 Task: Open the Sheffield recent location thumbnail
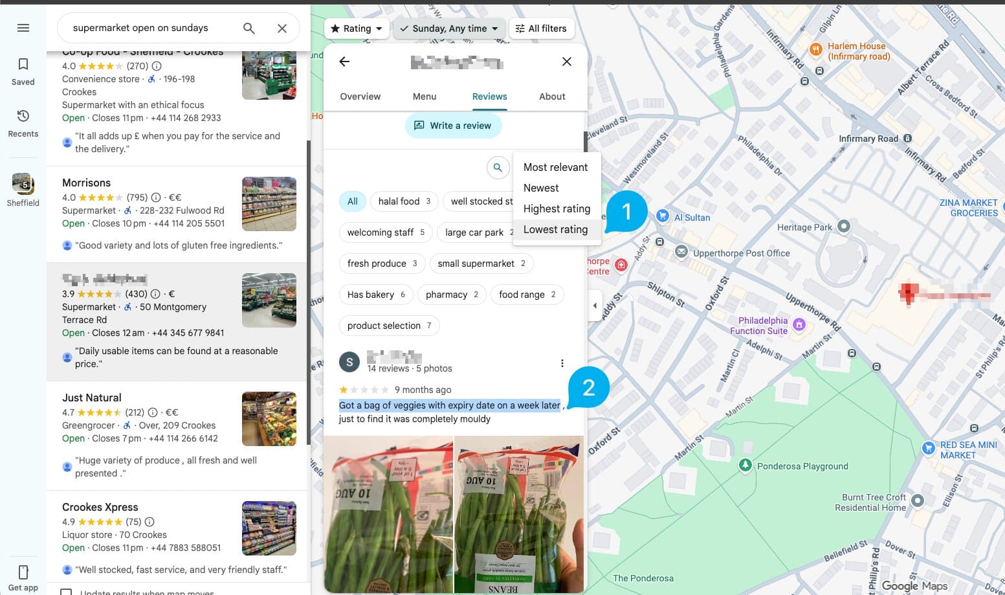[23, 184]
